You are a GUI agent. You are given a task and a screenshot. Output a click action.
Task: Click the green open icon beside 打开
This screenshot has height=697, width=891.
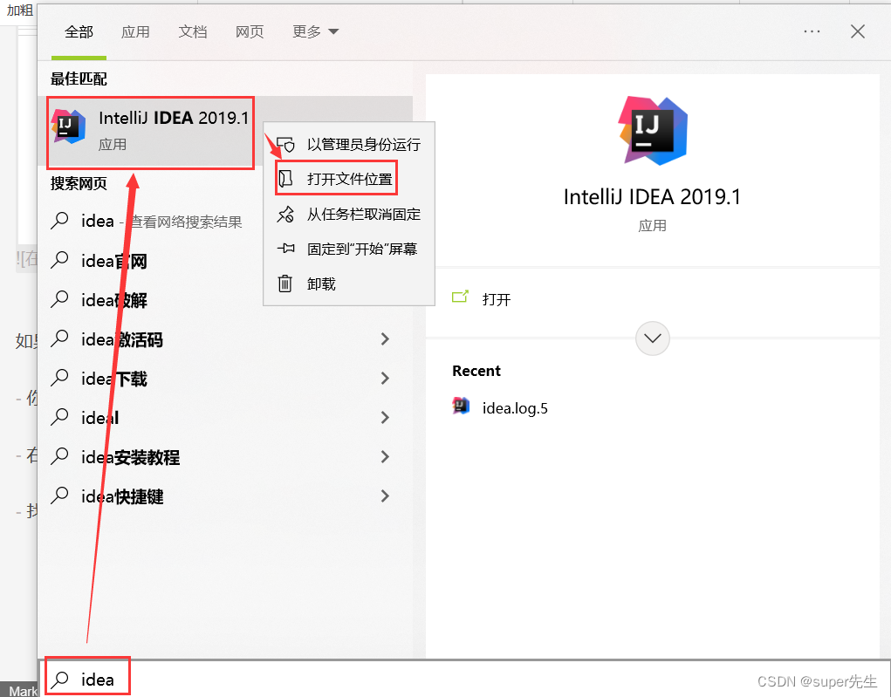click(x=460, y=297)
